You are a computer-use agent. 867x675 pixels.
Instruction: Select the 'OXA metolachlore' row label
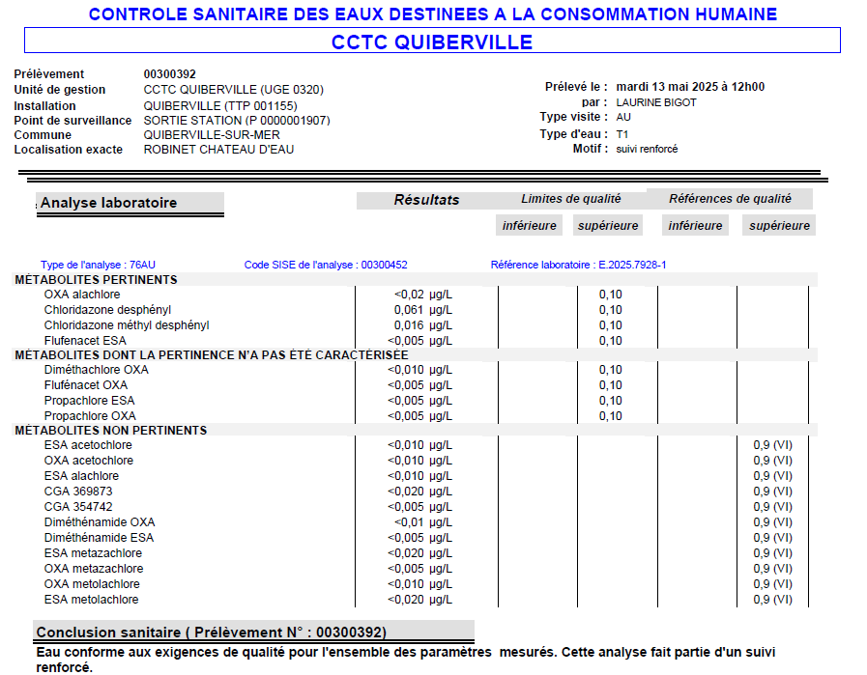click(x=92, y=584)
